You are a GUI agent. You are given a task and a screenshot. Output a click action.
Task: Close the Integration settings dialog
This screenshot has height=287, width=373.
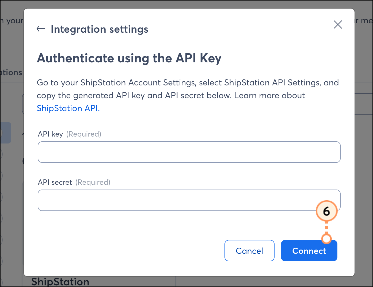[x=338, y=24]
